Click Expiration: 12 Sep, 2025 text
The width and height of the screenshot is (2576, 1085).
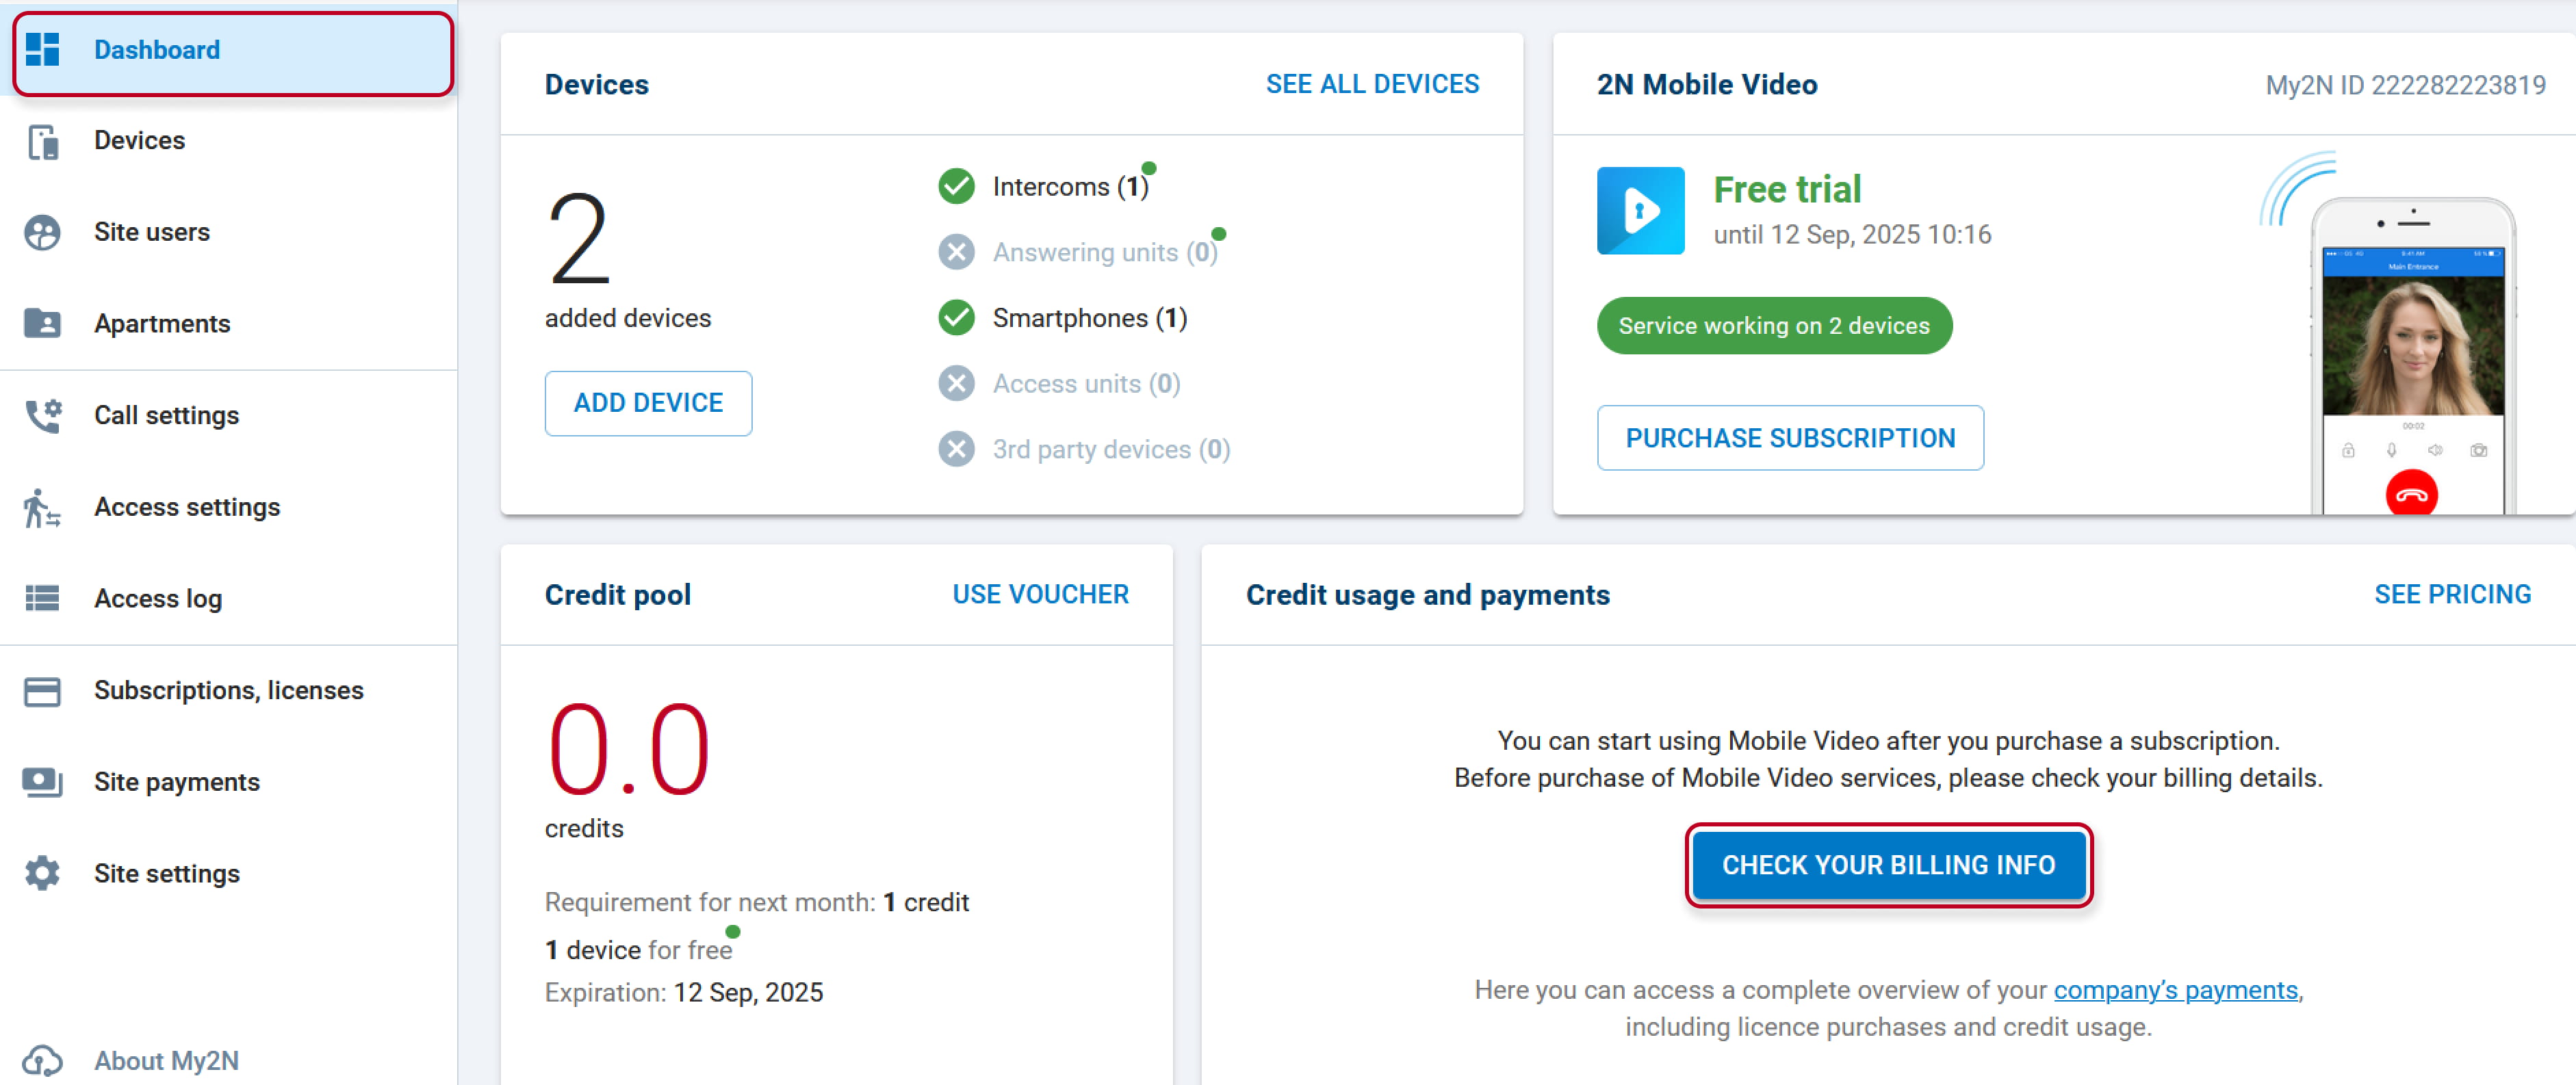[684, 992]
